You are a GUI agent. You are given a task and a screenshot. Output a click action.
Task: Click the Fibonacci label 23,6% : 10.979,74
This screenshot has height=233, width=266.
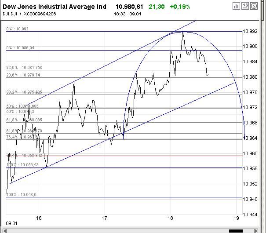[23, 75]
